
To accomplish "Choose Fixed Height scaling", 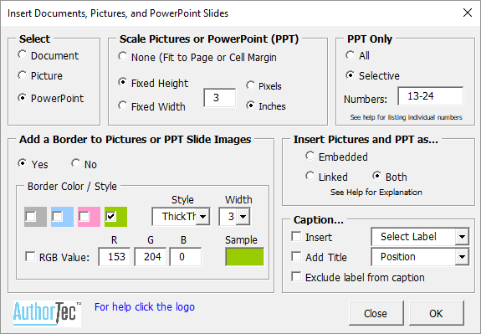I will coord(123,83).
